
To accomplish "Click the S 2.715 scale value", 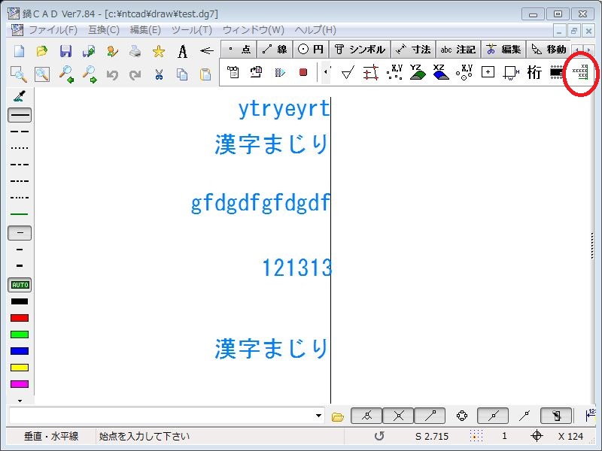I will pyautogui.click(x=432, y=437).
